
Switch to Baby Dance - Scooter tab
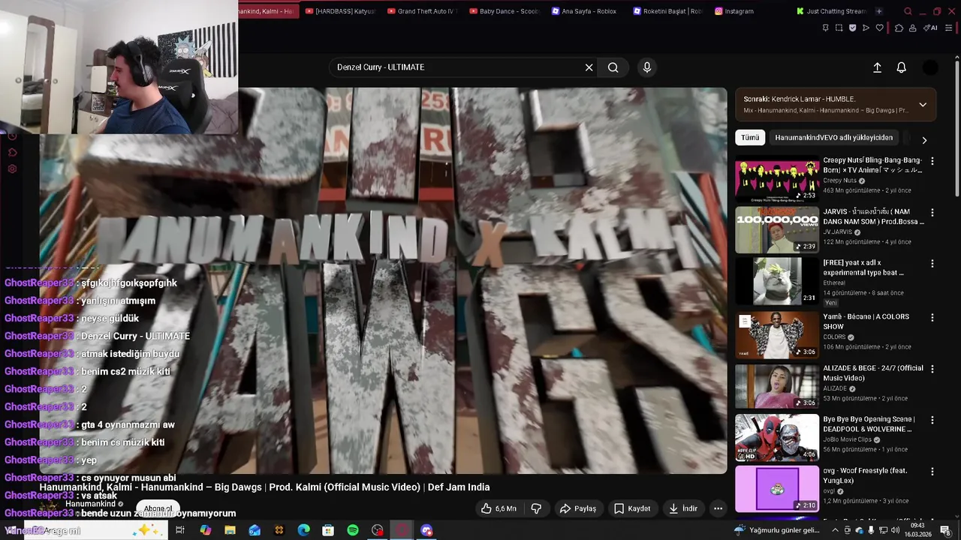coord(504,11)
